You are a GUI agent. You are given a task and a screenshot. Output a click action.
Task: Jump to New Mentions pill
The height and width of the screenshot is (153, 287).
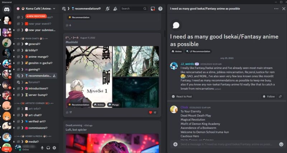36,16
